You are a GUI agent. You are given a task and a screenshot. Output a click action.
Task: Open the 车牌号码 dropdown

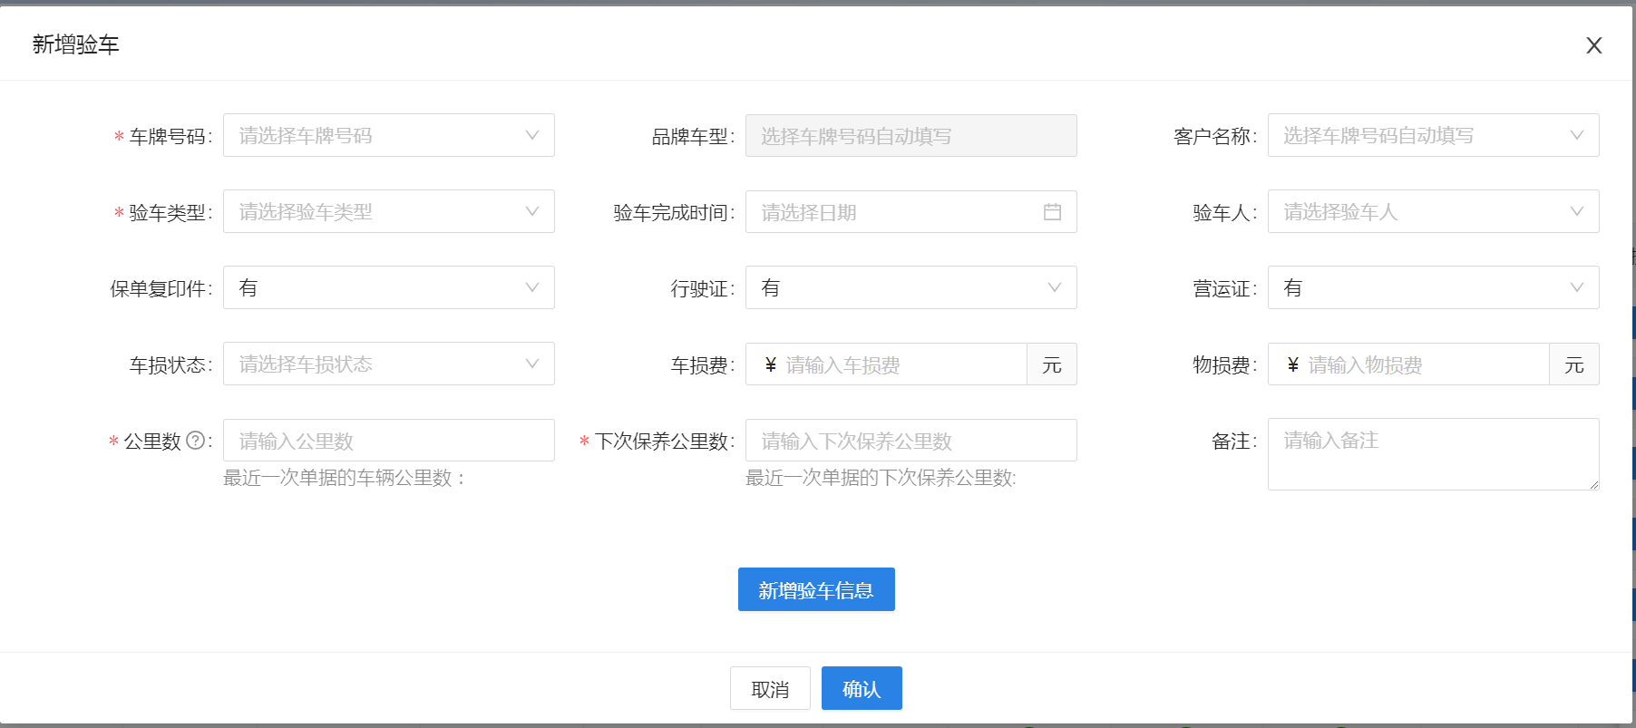click(388, 136)
